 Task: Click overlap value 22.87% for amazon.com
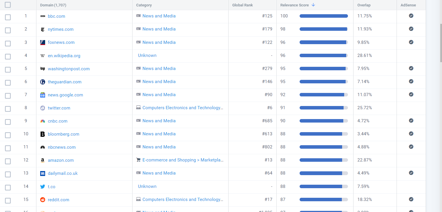click(365, 160)
